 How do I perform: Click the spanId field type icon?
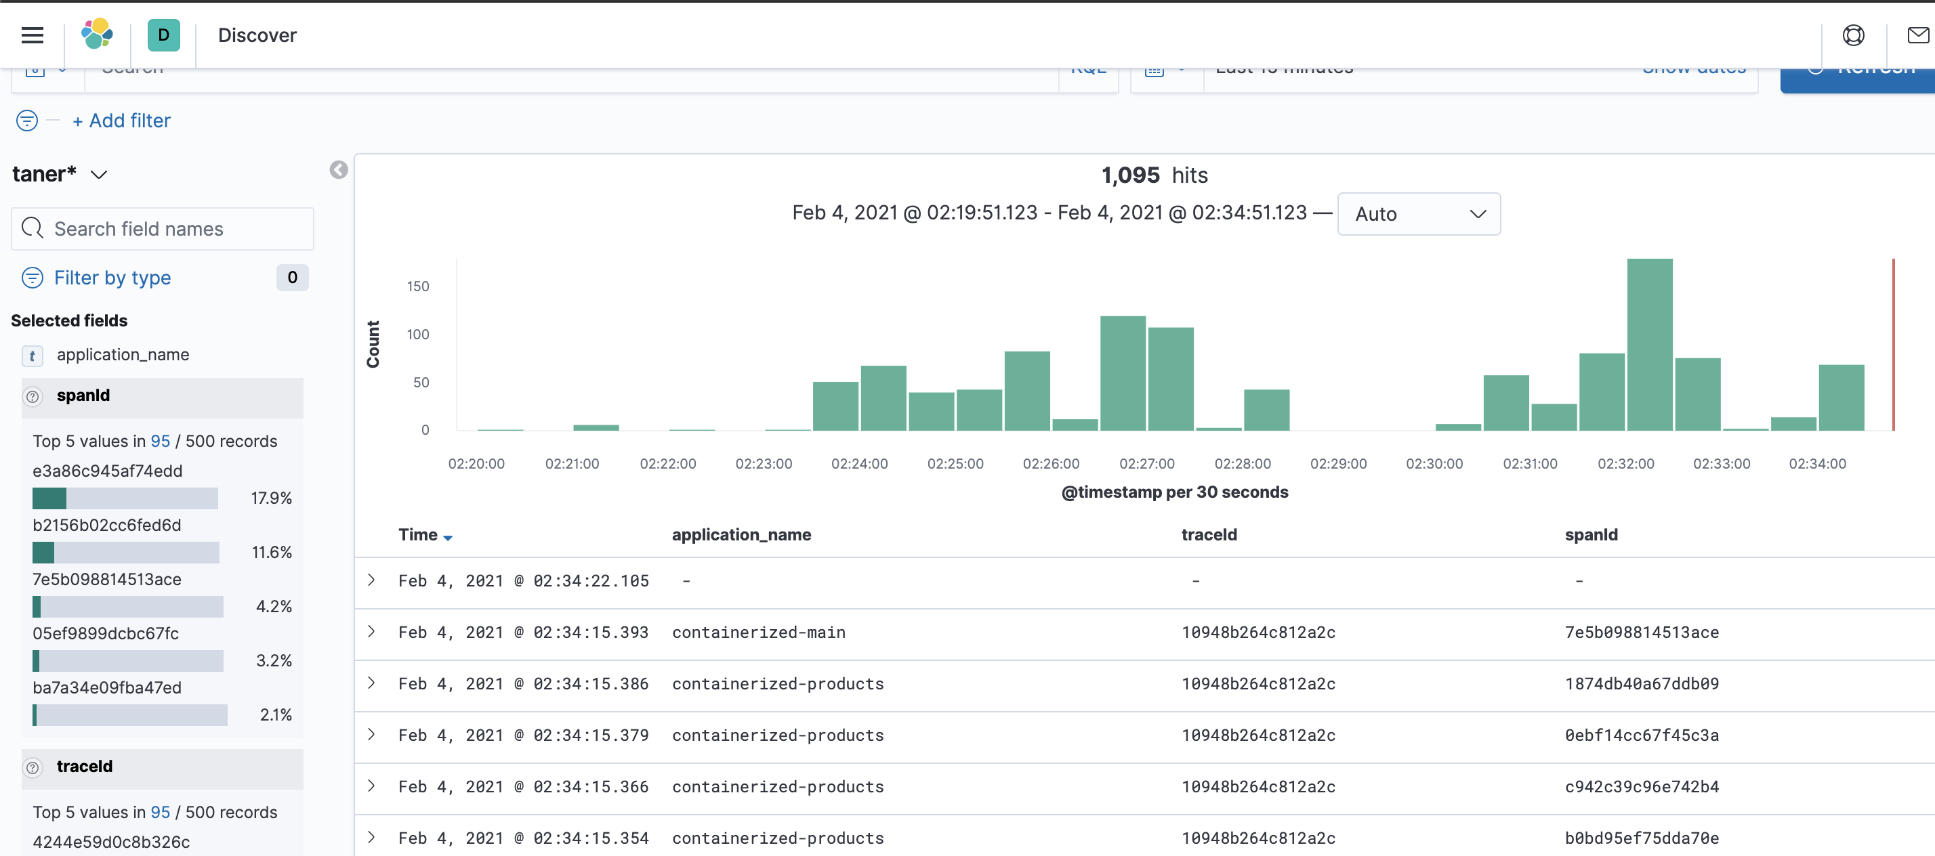tap(33, 396)
